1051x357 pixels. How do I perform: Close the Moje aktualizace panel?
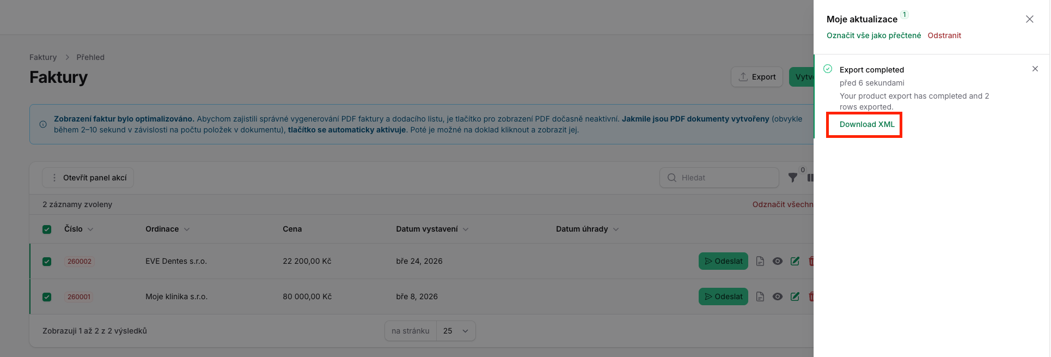(1029, 19)
